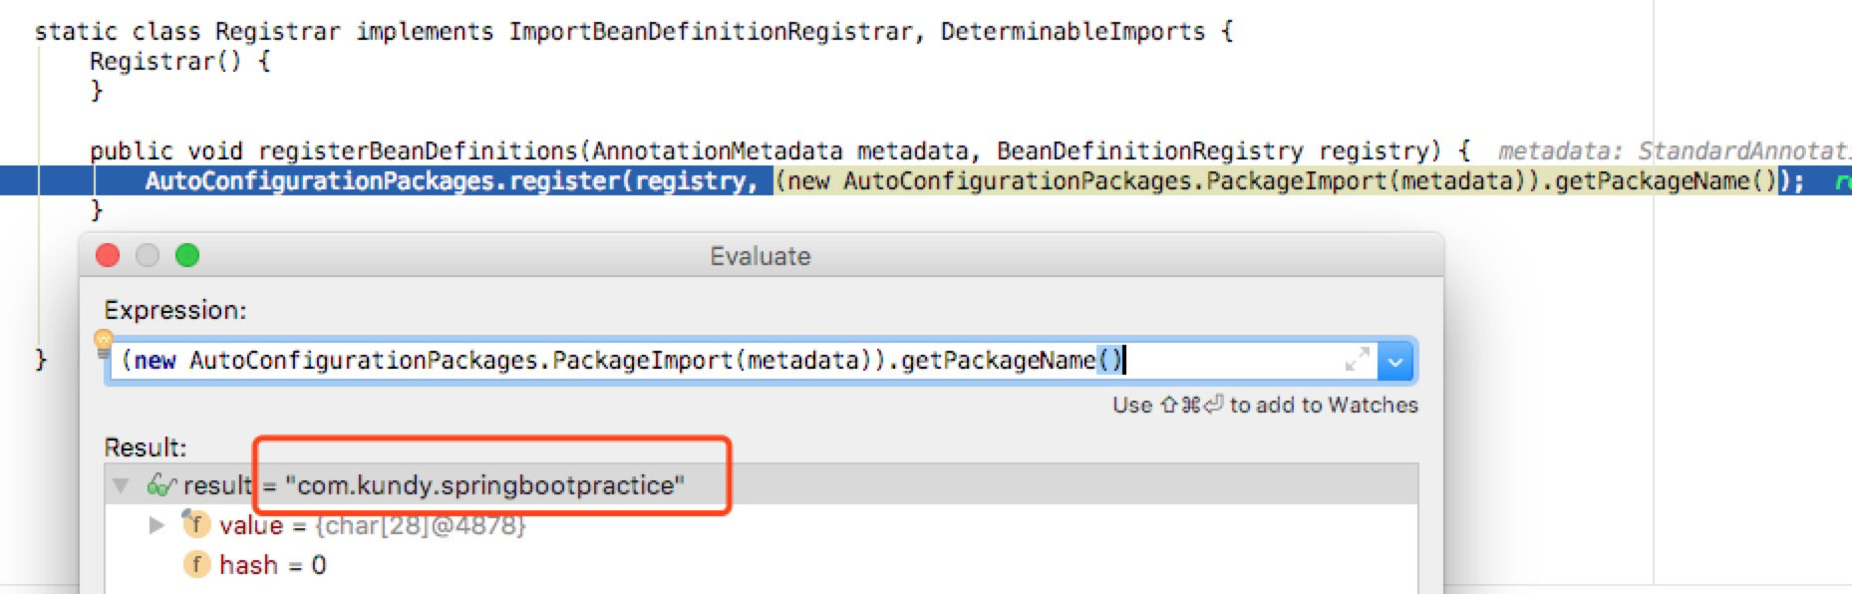The width and height of the screenshot is (1852, 594).
Task: Close the Evaluate dialog with the red button
Action: [x=108, y=256]
